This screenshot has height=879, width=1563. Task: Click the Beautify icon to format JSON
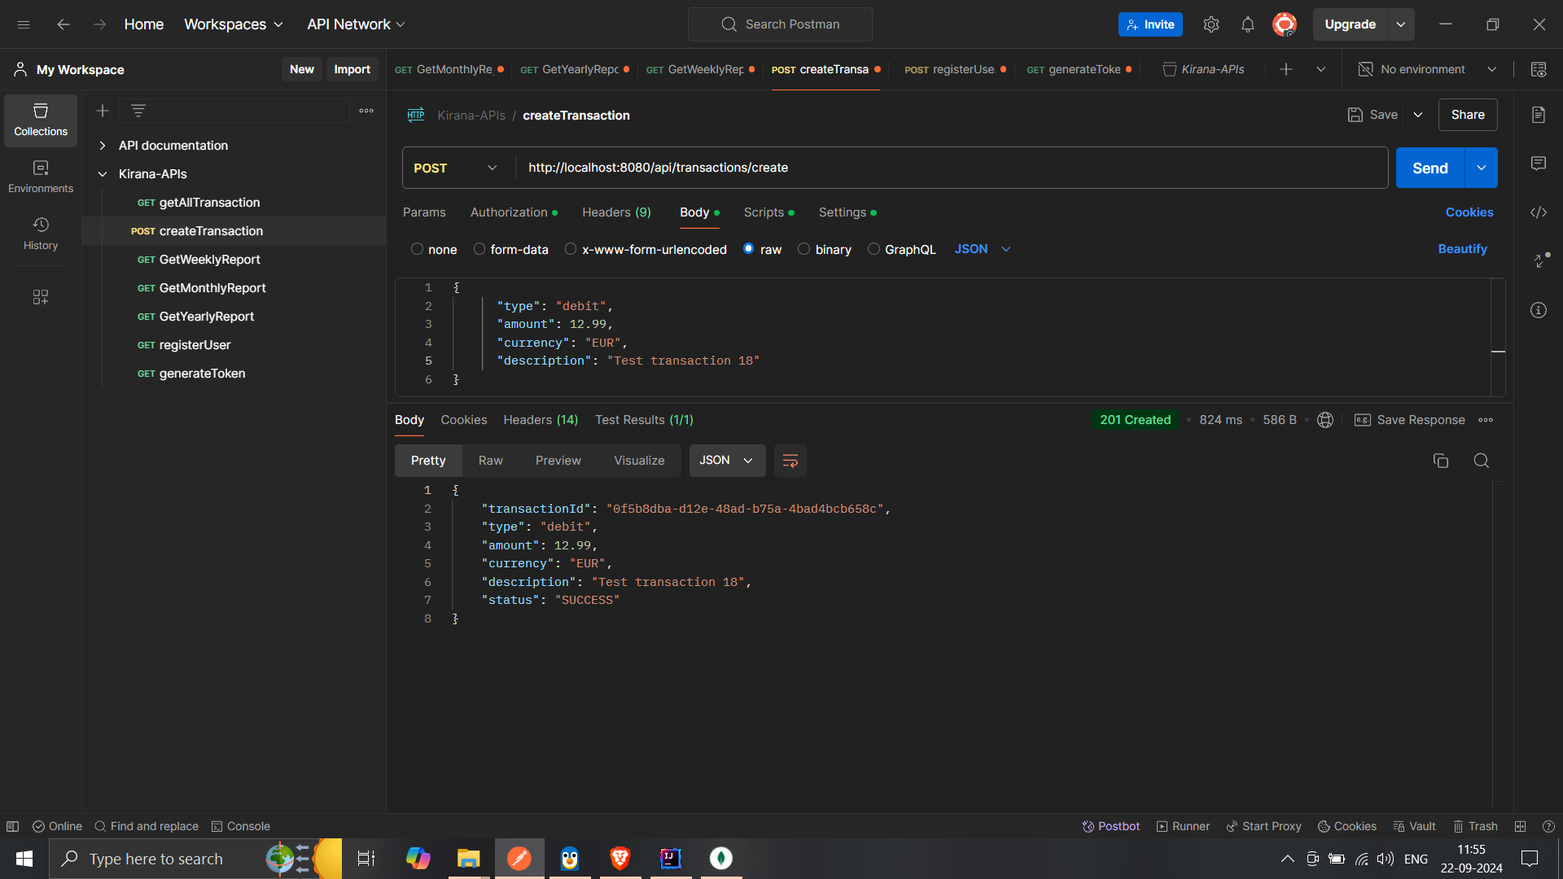(x=1463, y=248)
